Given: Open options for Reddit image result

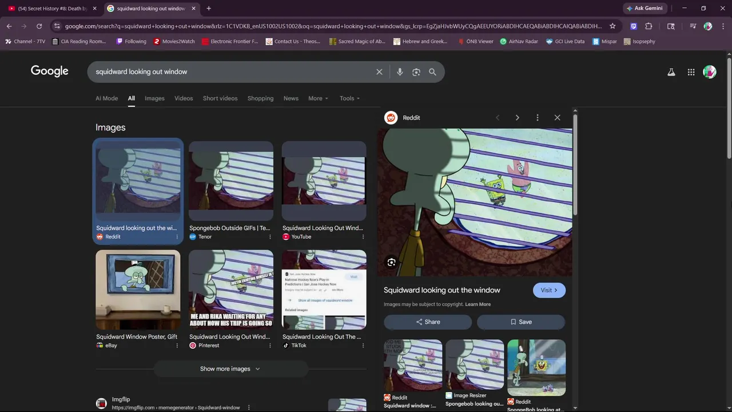Looking at the screenshot, I should (177, 237).
